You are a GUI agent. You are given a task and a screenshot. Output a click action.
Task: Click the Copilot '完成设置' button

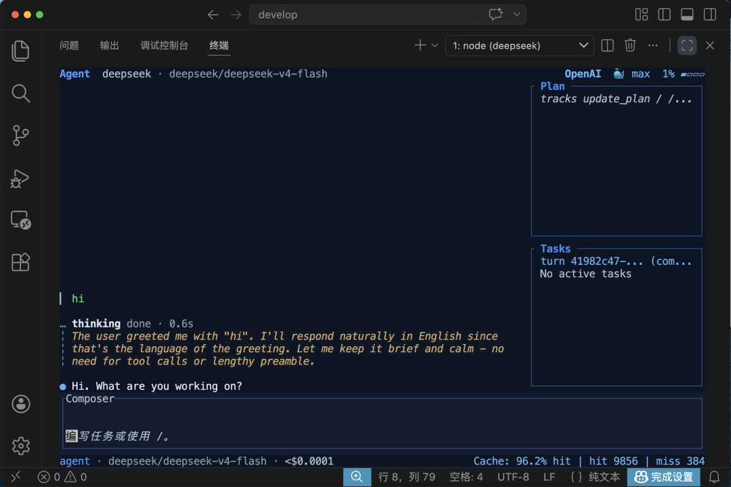click(x=664, y=477)
